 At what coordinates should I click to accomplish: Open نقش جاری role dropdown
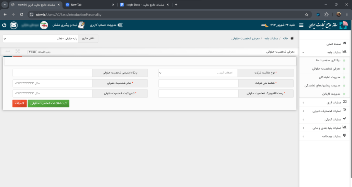coord(41,39)
